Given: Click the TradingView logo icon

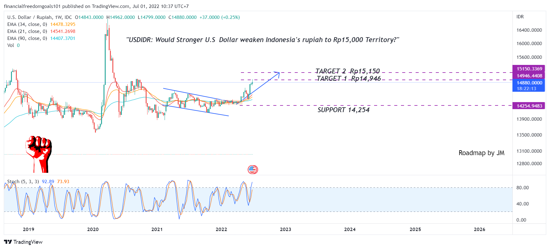Looking at the screenshot, I should 8,242.
